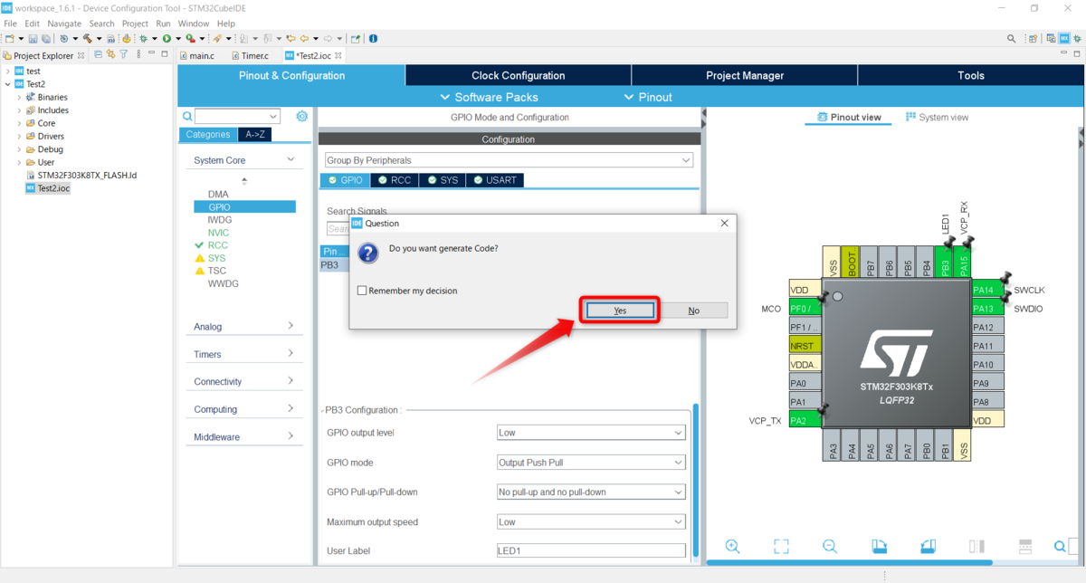Click the main toolbar search magnifier icon

point(1012,39)
